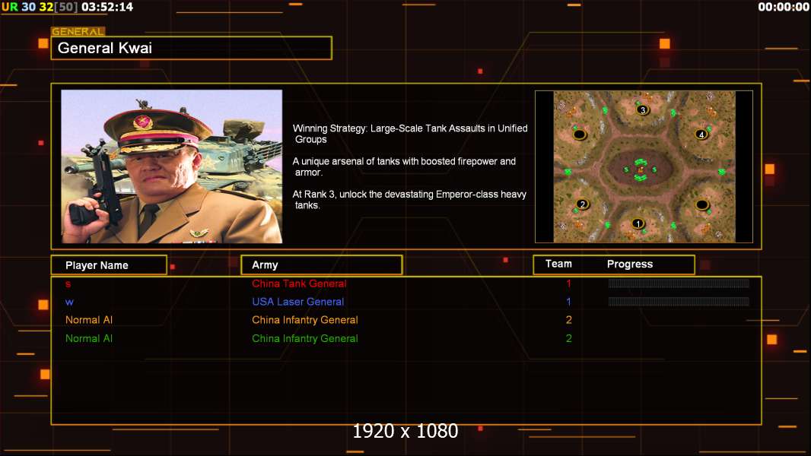Image resolution: width=811 pixels, height=456 pixels.
Task: Select the blue player named w
Action: 69,302
